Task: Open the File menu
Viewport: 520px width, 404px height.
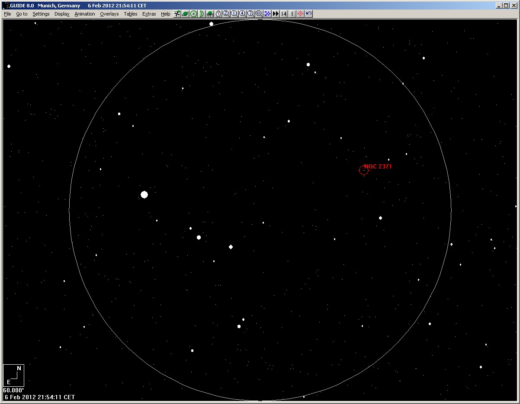Action: (7, 14)
